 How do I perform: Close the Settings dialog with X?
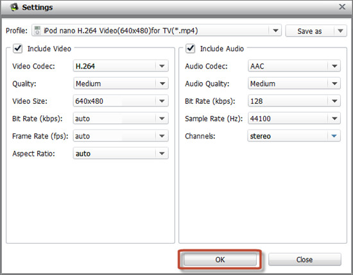[342, 7]
